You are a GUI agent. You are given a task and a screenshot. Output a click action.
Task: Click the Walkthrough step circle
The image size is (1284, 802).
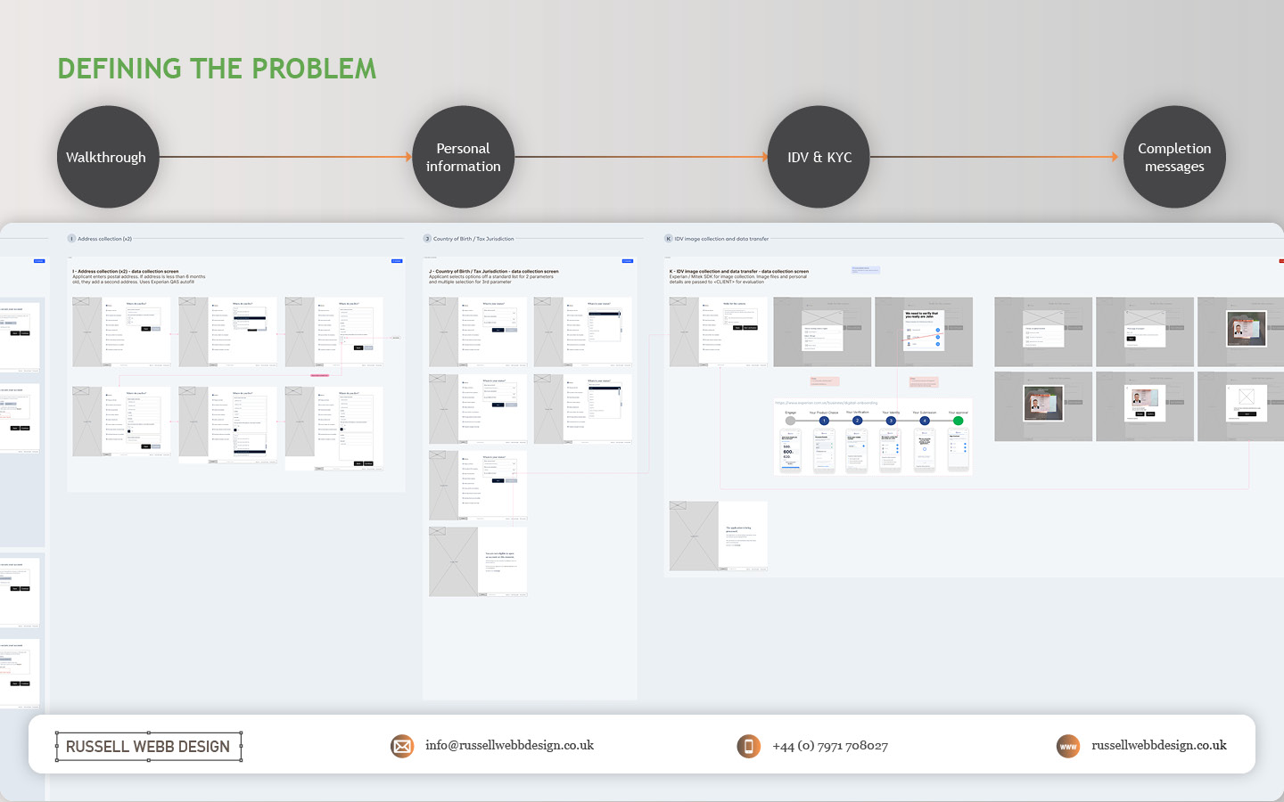pyautogui.click(x=108, y=157)
